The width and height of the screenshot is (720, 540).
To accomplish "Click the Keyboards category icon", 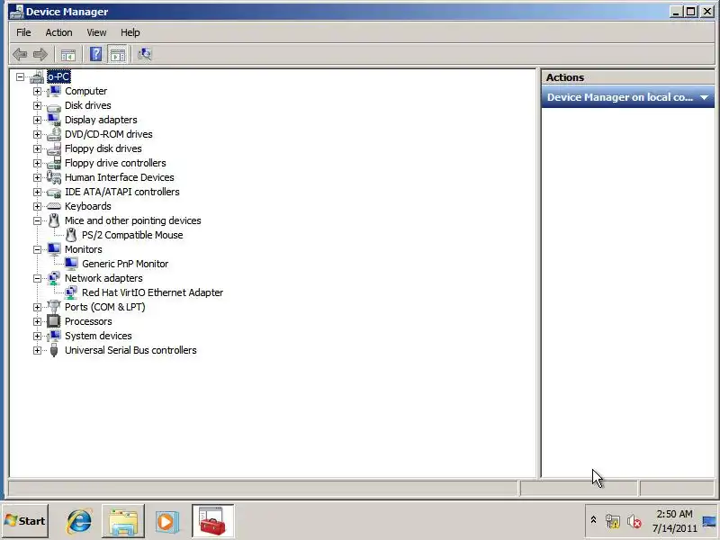I will (x=54, y=206).
